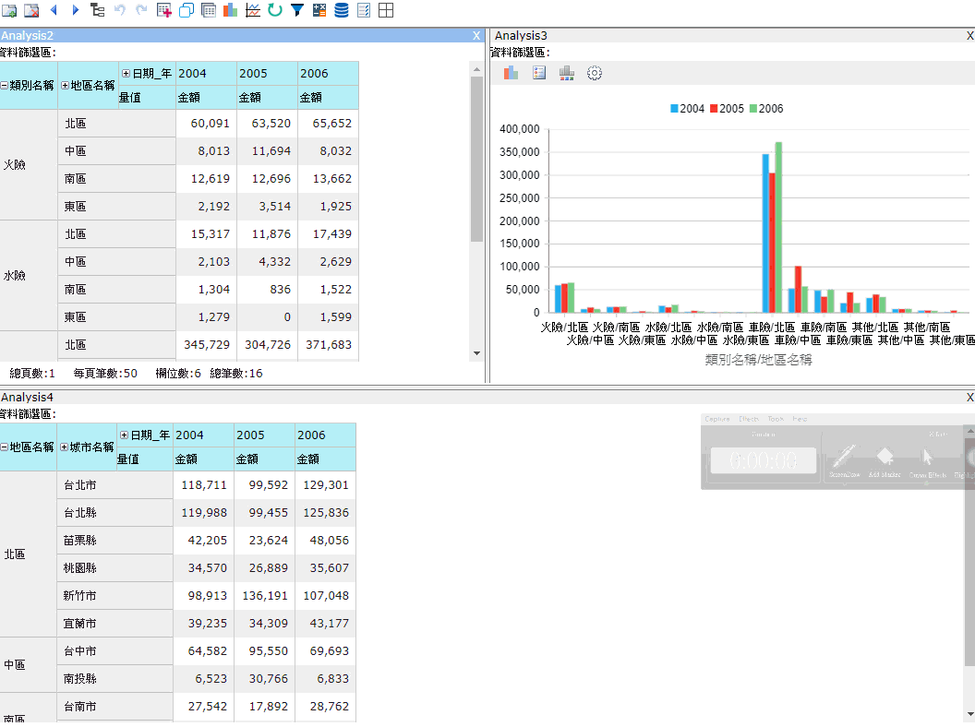Click the blue database icon
The height and width of the screenshot is (727, 975).
(342, 10)
